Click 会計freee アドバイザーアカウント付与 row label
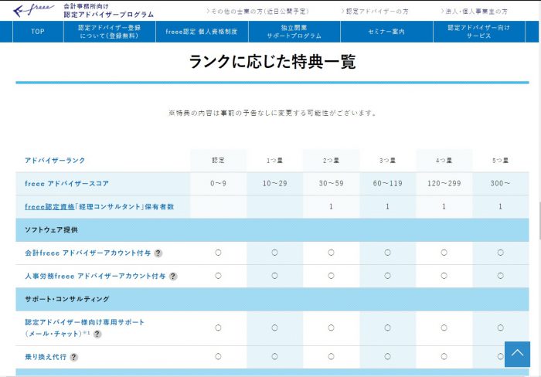 [x=87, y=253]
